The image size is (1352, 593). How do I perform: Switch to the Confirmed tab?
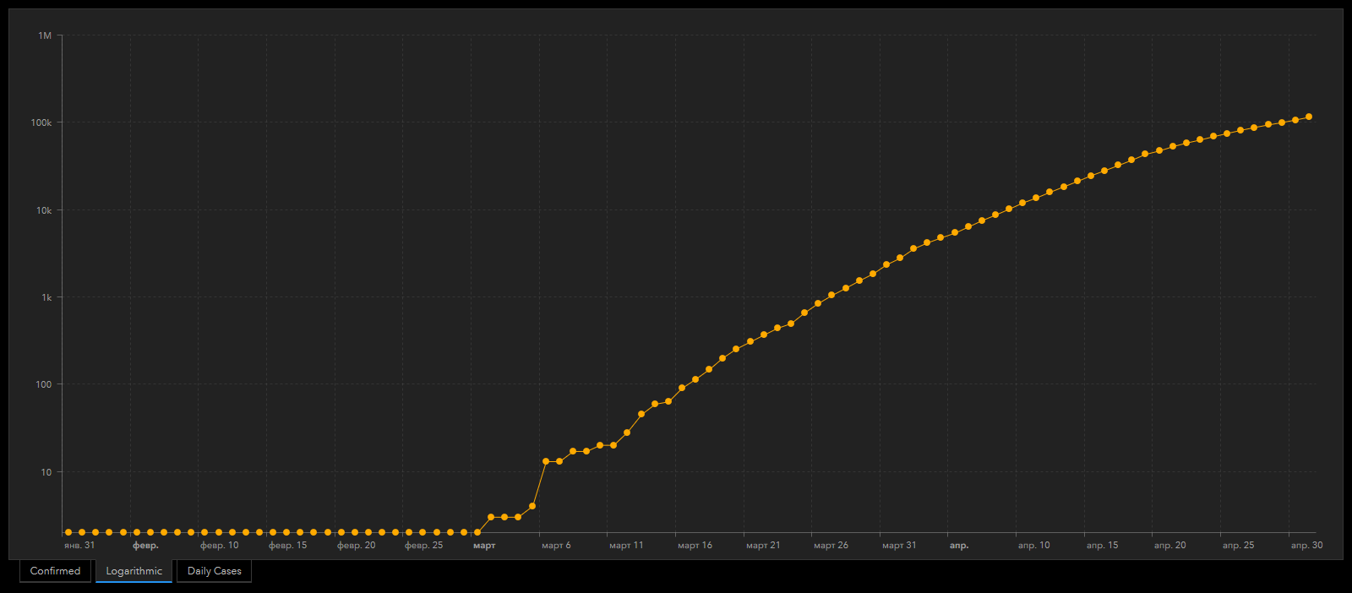coord(55,571)
